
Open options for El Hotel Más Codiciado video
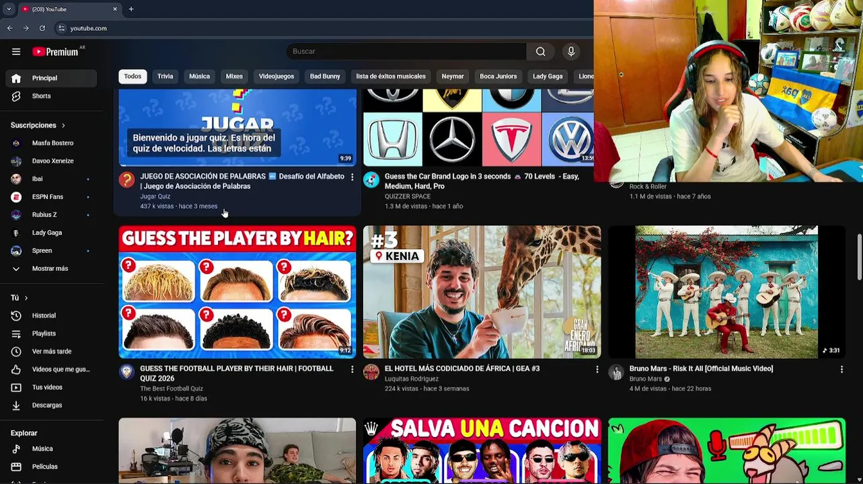(597, 369)
